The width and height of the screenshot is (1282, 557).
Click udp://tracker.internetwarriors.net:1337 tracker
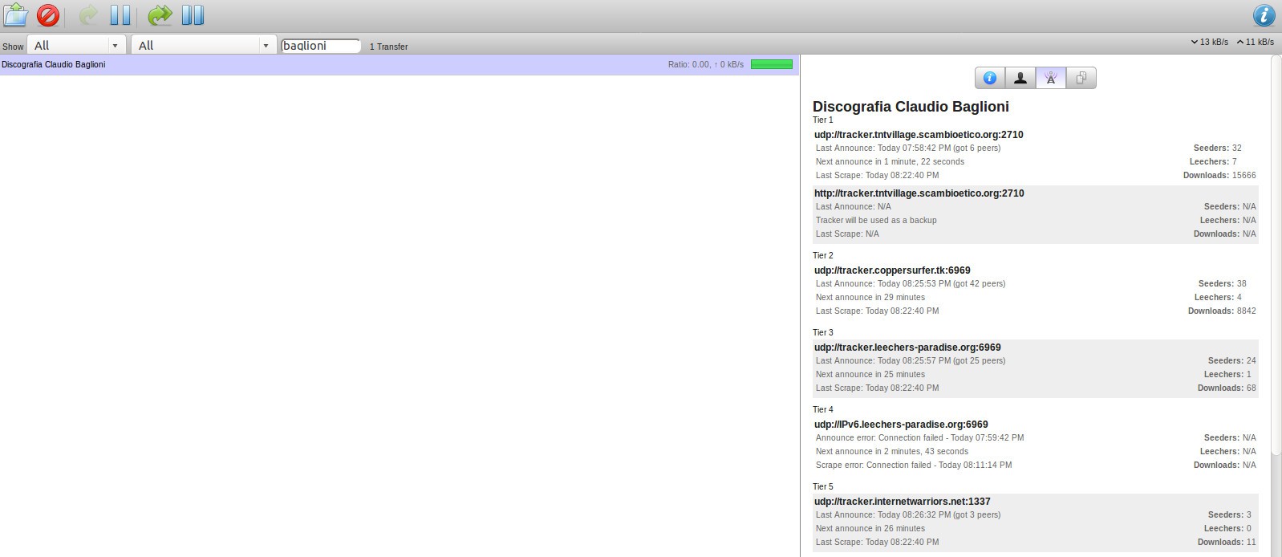tap(903, 502)
